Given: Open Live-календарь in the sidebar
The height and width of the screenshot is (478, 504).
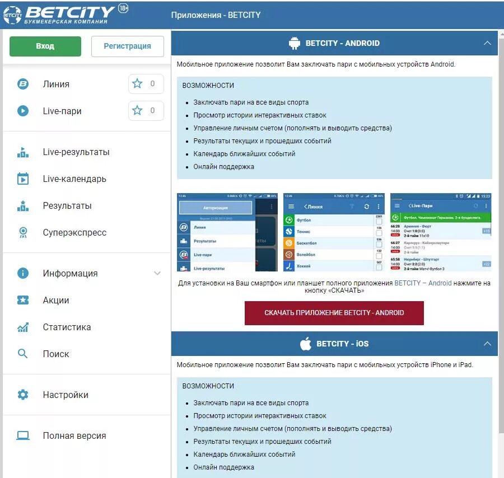Looking at the screenshot, I should coord(74,179).
